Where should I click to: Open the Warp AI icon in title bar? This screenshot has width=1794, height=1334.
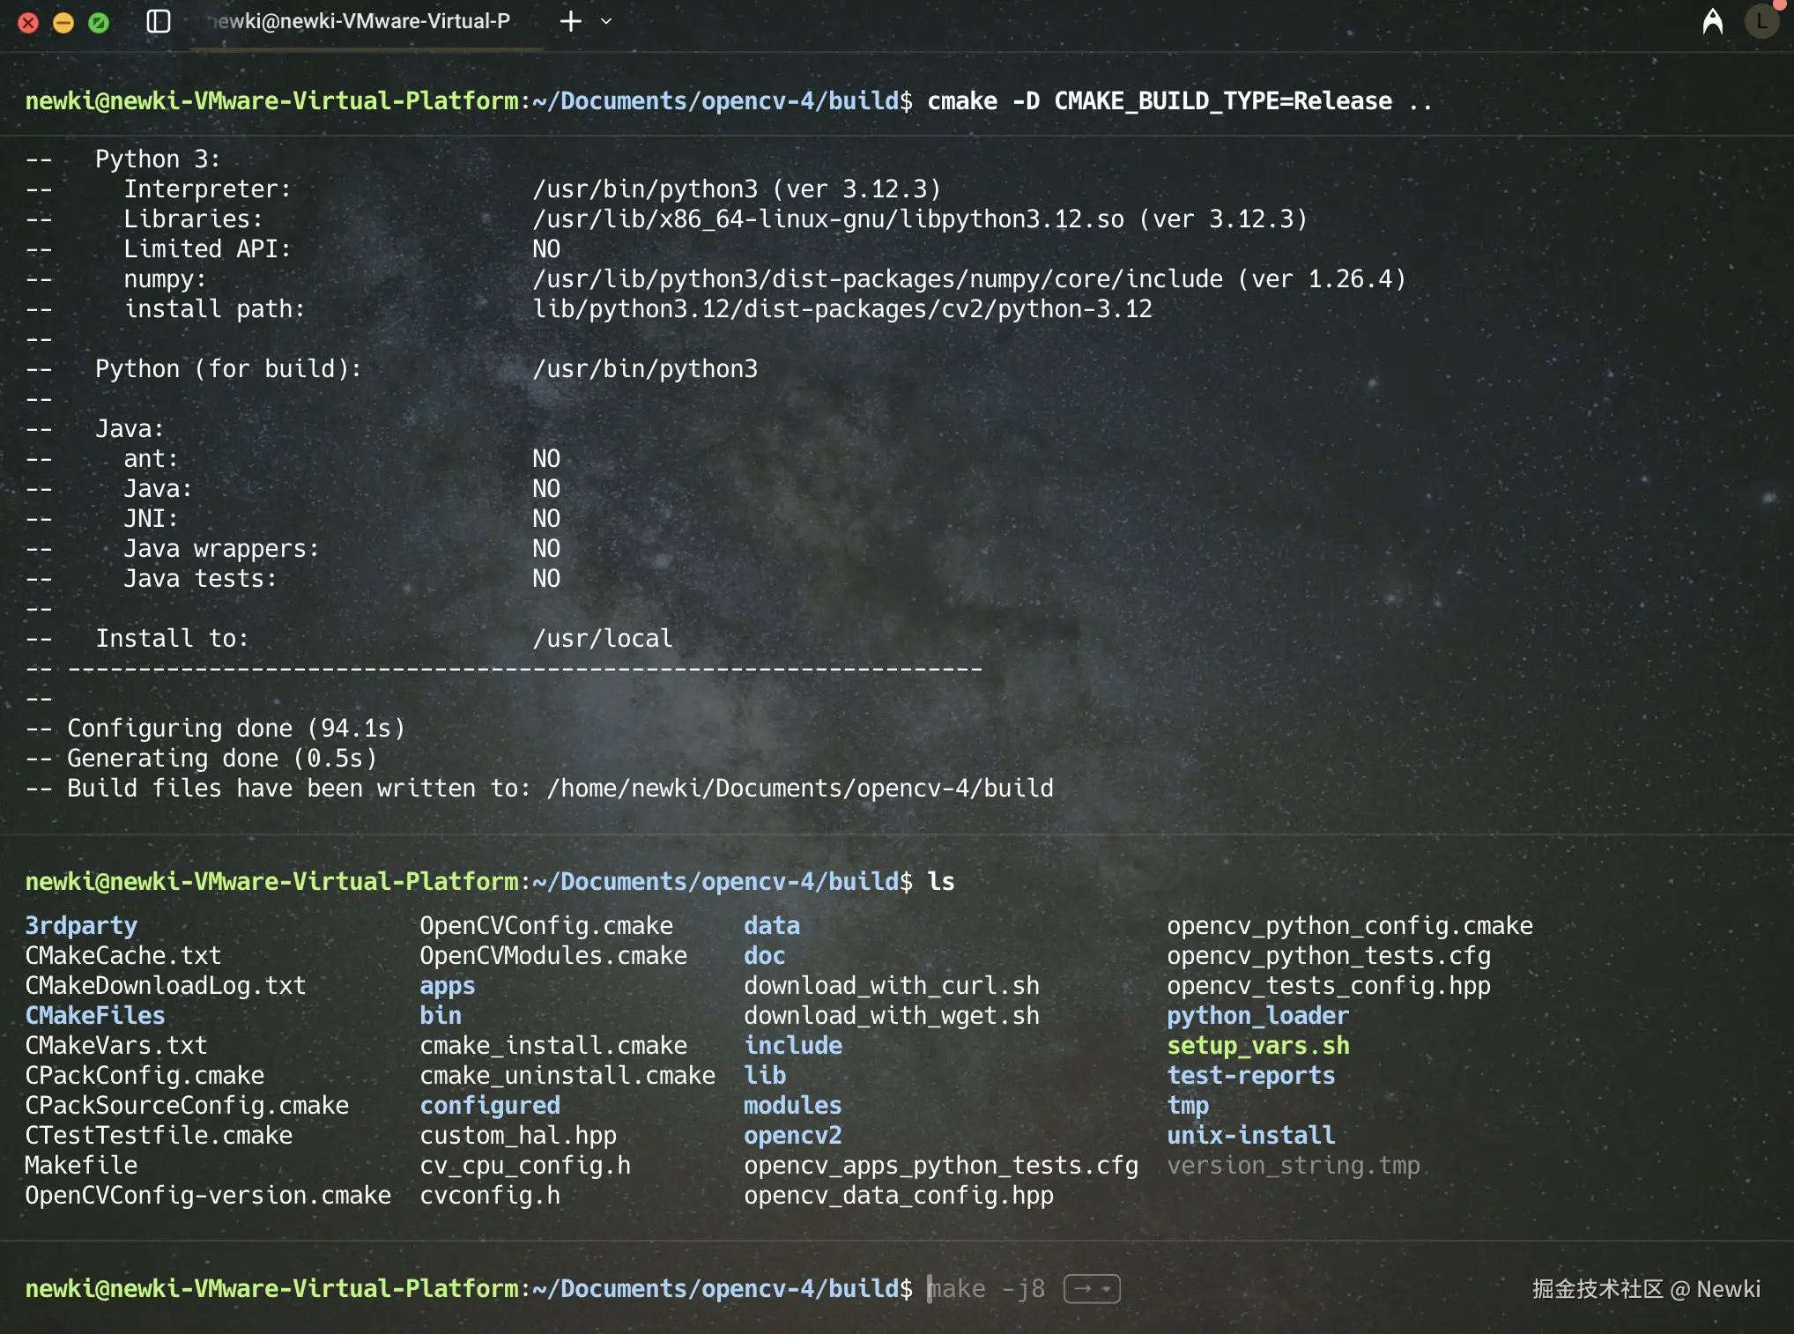tap(1712, 21)
